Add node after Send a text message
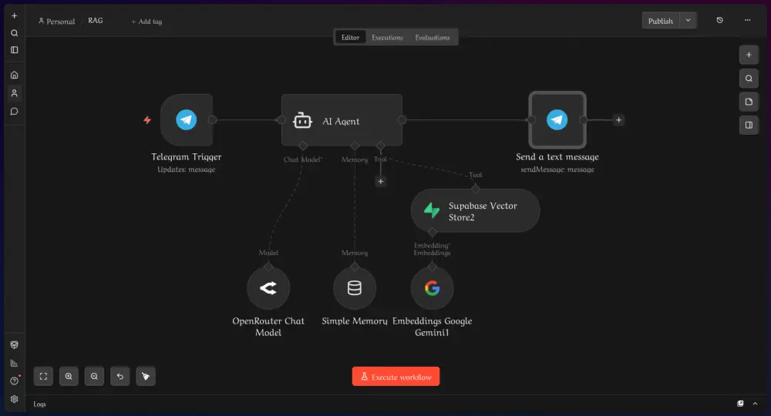Viewport: 771px width, 416px height. coord(618,120)
